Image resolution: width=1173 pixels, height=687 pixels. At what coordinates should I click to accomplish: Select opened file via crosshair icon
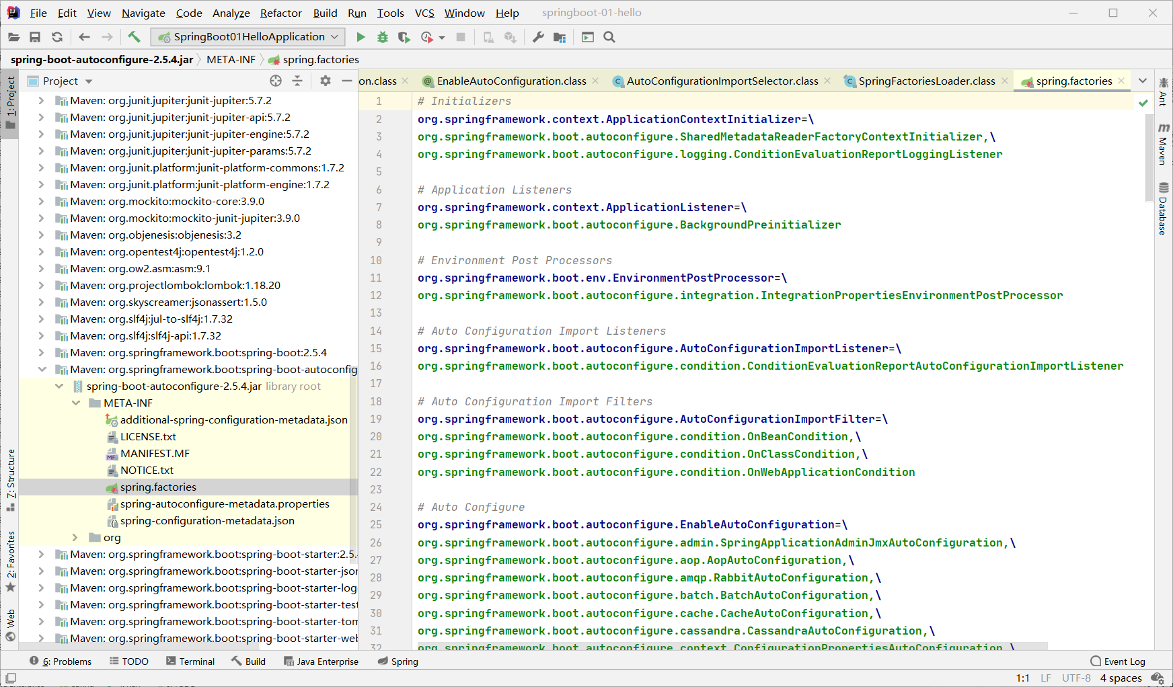[x=276, y=81]
